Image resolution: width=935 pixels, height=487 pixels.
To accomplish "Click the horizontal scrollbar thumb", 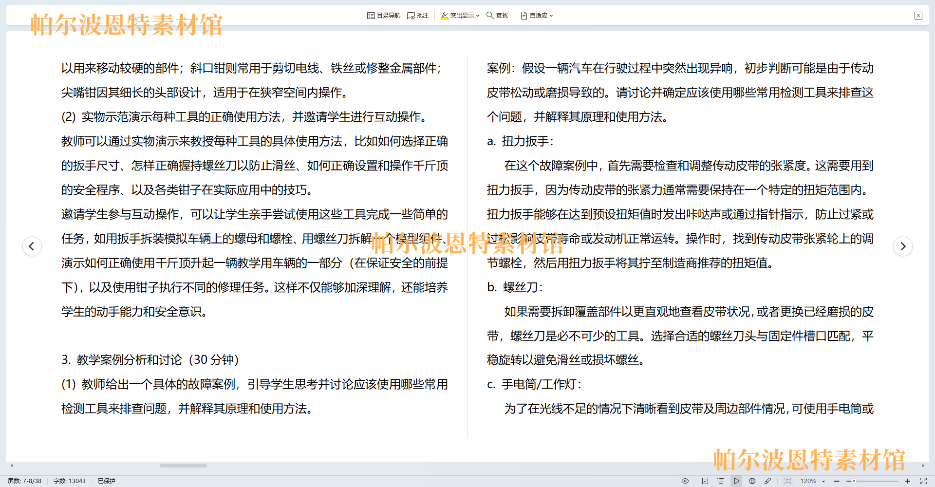I will click(183, 466).
